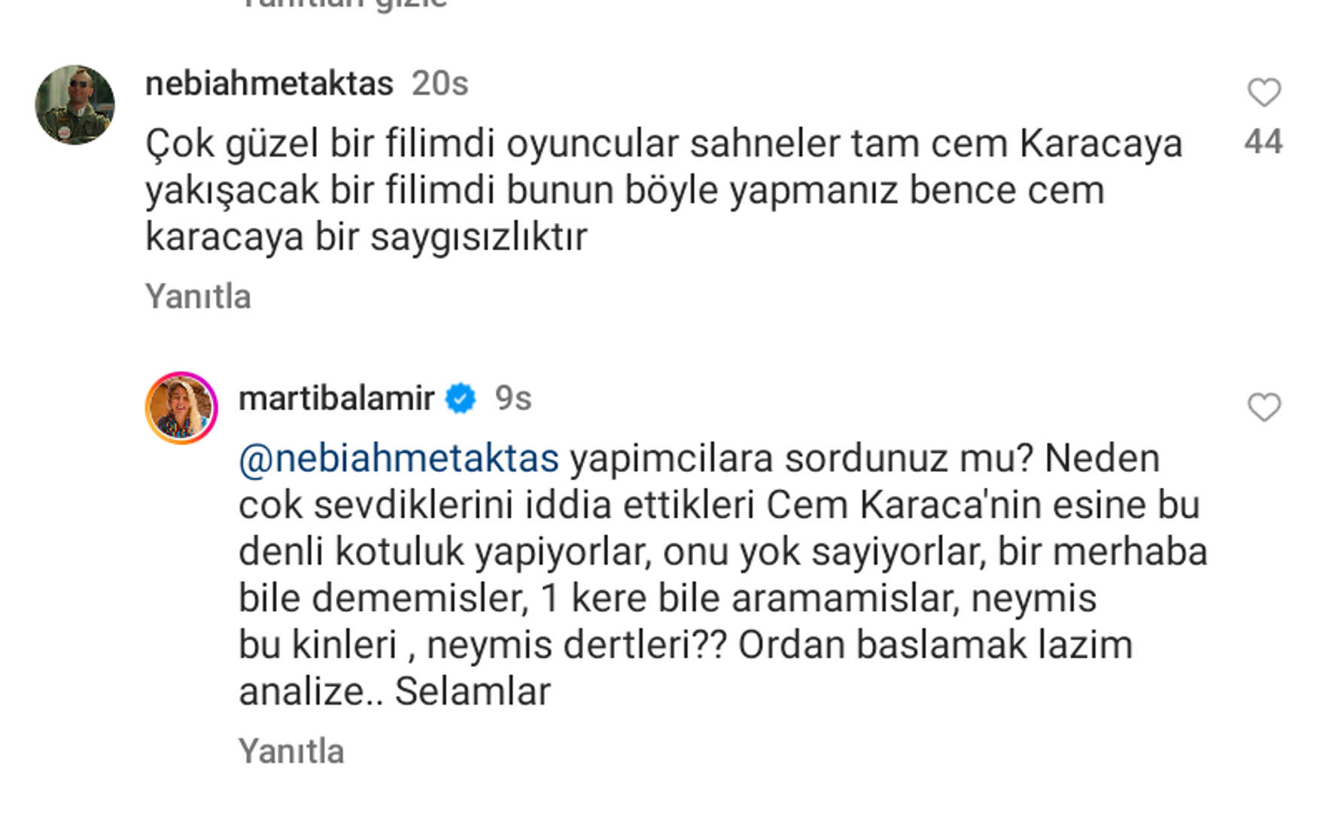Image resolution: width=1332 pixels, height=813 pixels.
Task: Click the 9s timestamp on the reply
Action: pos(512,398)
